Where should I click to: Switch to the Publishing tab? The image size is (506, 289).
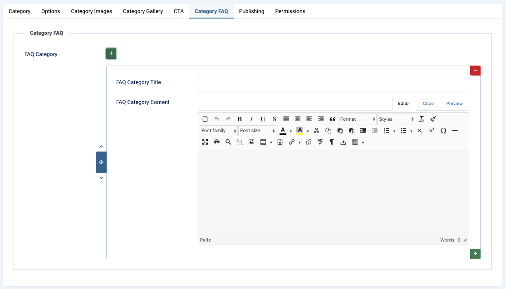(x=251, y=11)
